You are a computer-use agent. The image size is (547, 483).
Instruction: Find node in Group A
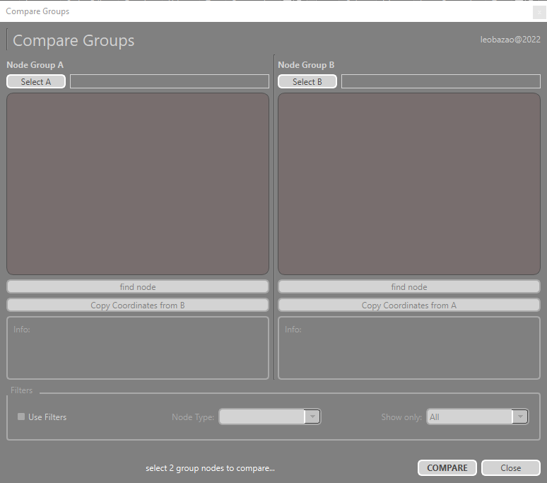click(x=138, y=287)
